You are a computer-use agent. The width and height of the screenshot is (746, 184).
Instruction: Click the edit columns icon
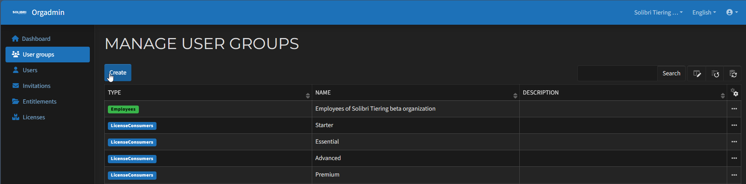[697, 74]
